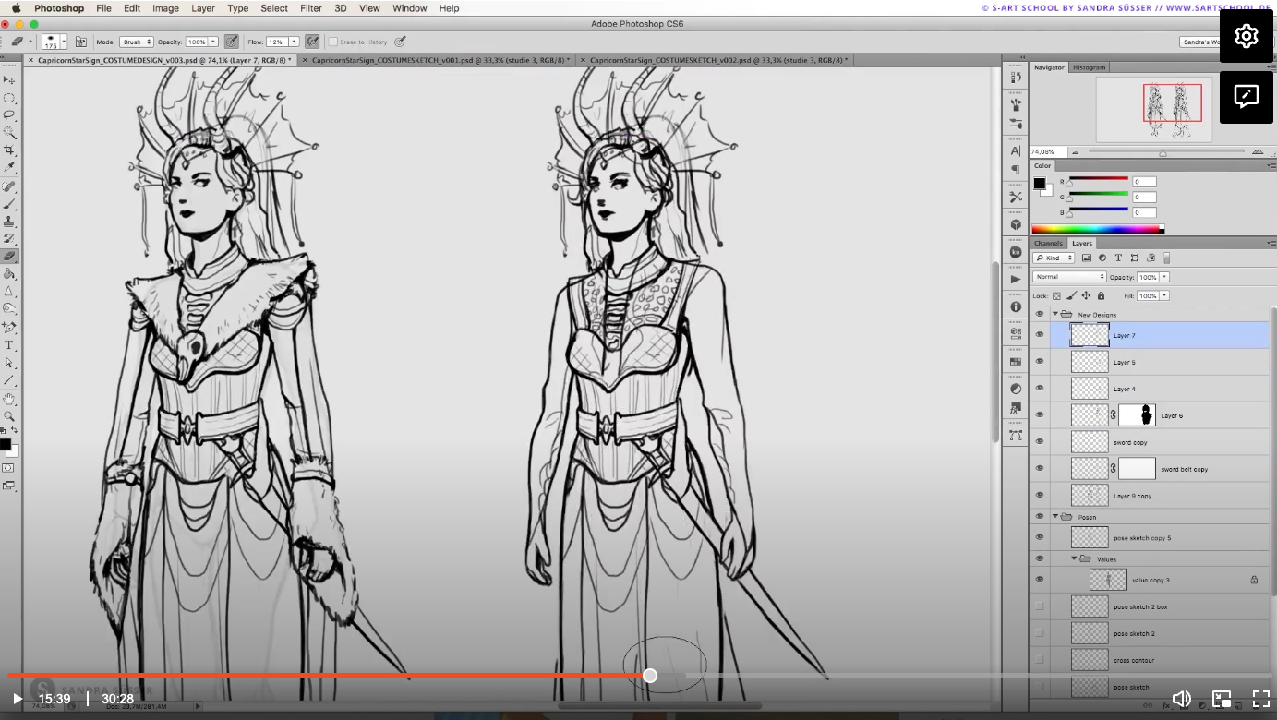The image size is (1277, 720).
Task: Select the Crop tool
Action: click(x=9, y=150)
